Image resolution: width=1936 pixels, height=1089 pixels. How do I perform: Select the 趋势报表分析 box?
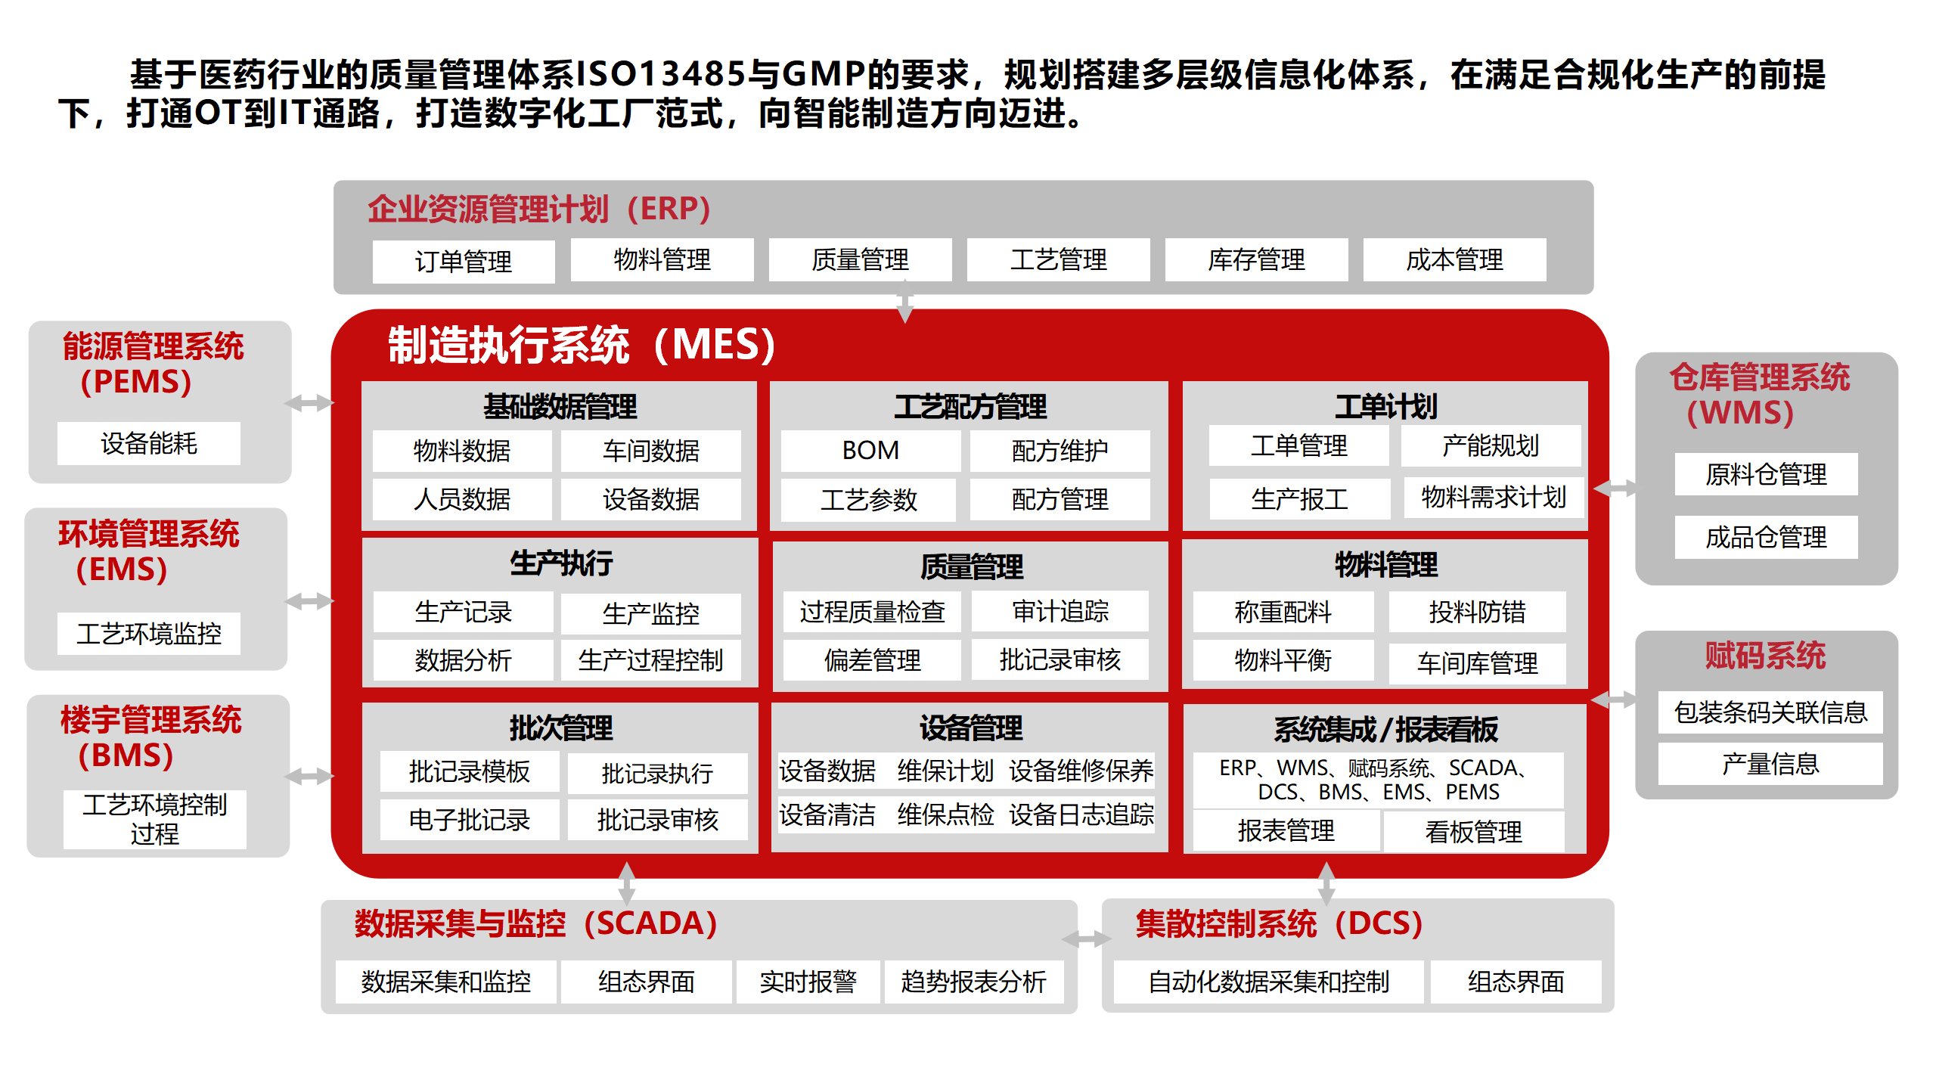tap(973, 982)
